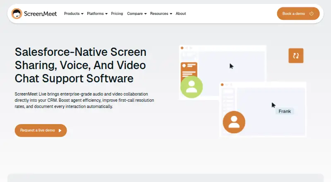The height and width of the screenshot is (182, 331).
Task: Expand the Products dropdown menu
Action: point(74,14)
